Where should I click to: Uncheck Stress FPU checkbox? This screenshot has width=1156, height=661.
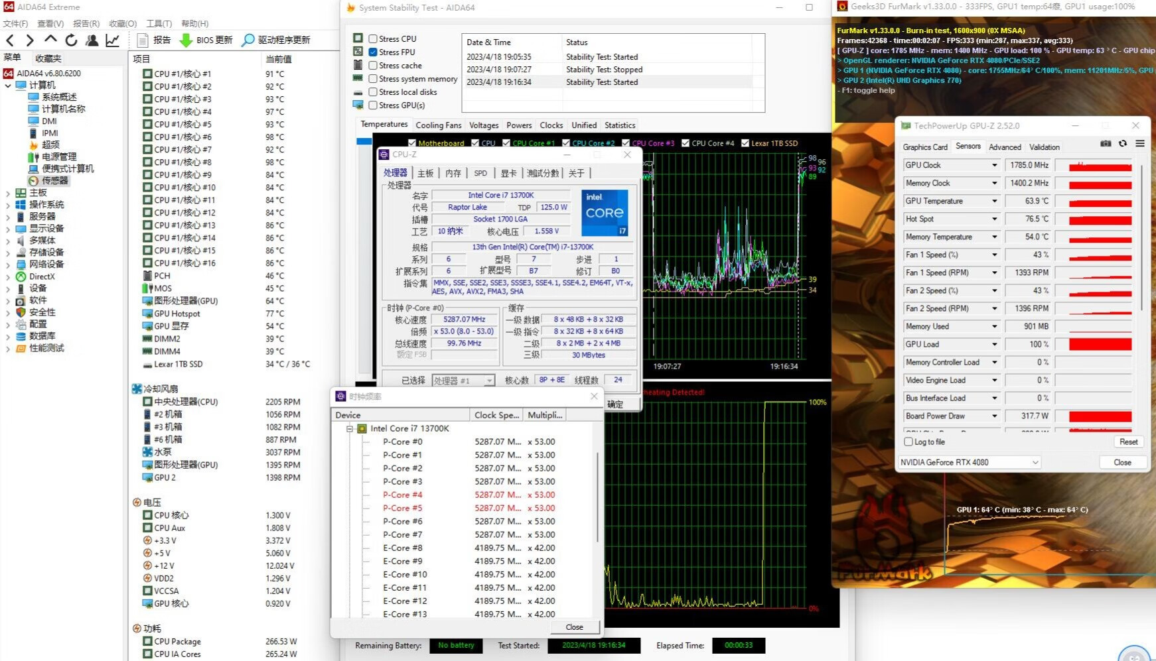click(373, 52)
